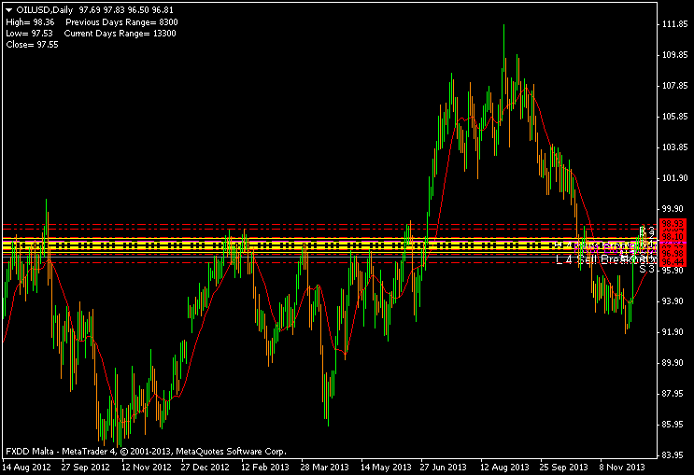Click the 12 Aug 2013 date marker
Image resolution: width=694 pixels, height=475 pixels.
503,466
